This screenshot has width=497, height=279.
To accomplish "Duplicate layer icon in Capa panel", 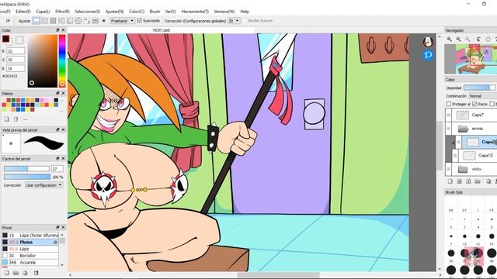I will click(488, 181).
